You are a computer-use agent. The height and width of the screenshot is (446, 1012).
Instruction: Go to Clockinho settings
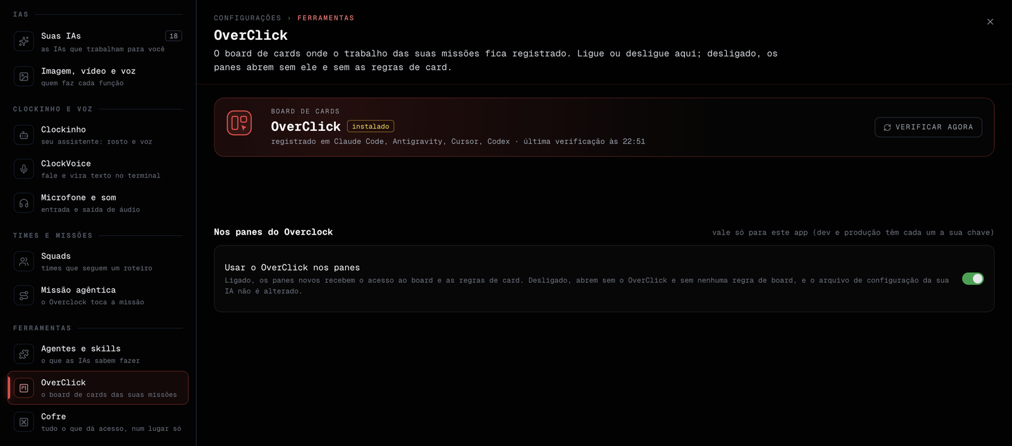(x=98, y=135)
